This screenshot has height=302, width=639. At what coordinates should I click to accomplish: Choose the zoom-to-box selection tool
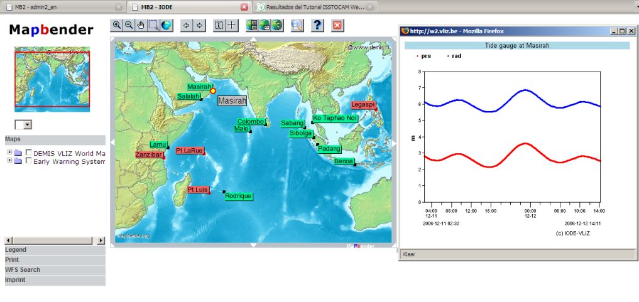[153, 25]
